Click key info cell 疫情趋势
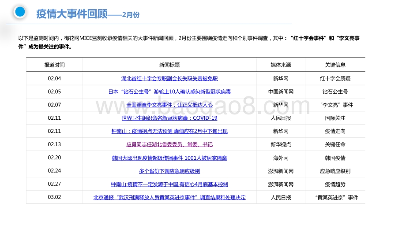406x228 pixels. [335, 184]
